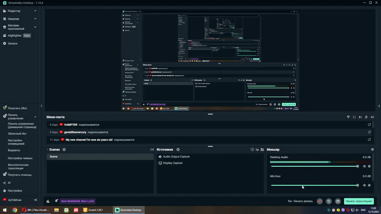Click Начать трансляцию to go live
381x214 pixels.
click(359, 201)
